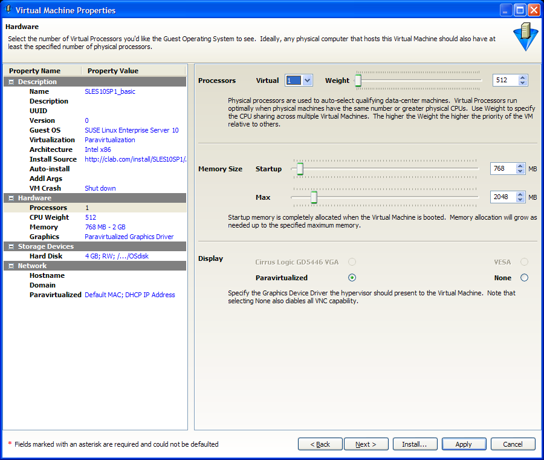544x460 pixels.
Task: Select the Paravirtualized display radio button
Action: (352, 277)
